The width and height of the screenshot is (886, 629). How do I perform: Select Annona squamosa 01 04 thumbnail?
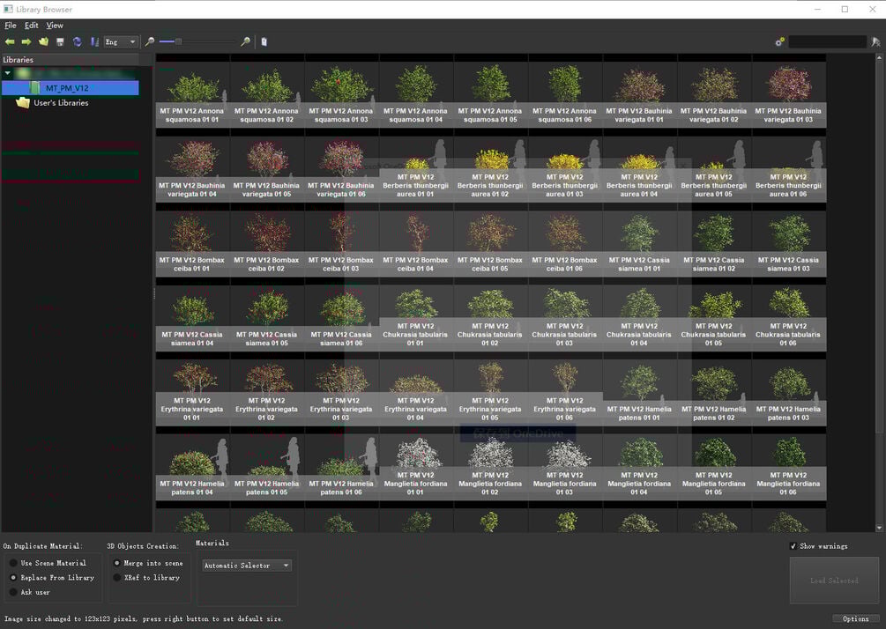click(x=416, y=94)
